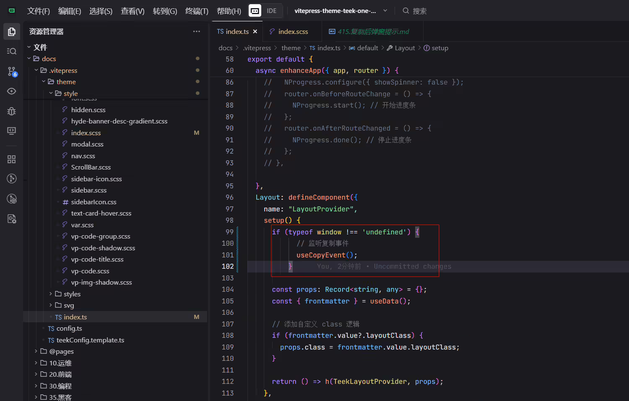629x401 pixels.
Task: Toggle IDE mode button in title bar
Action: pos(272,11)
